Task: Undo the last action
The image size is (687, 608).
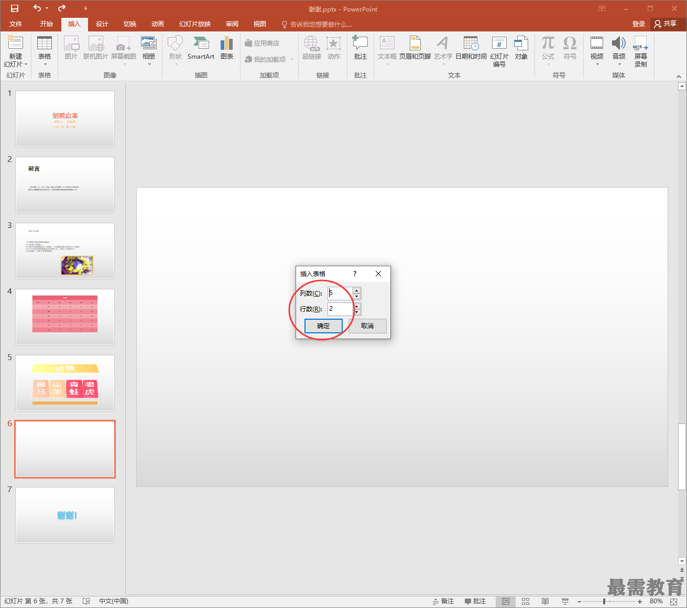Action: (x=37, y=8)
